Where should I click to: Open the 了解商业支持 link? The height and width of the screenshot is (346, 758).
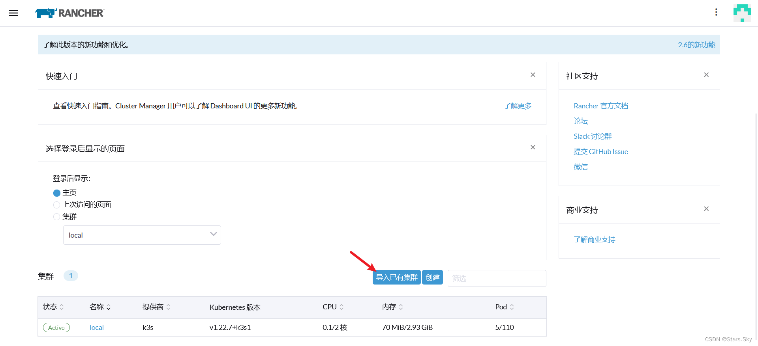click(x=595, y=240)
